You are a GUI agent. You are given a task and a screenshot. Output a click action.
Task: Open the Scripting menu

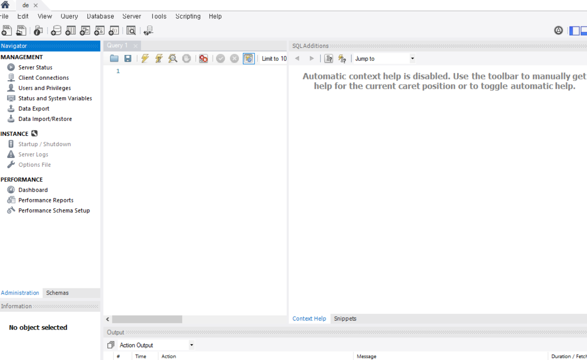pos(188,16)
